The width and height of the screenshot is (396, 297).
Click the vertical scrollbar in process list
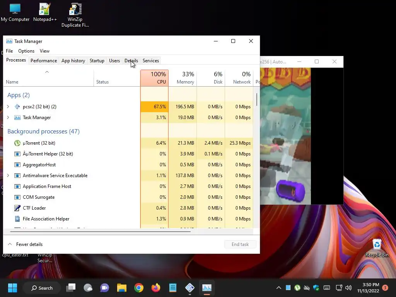coord(257,100)
